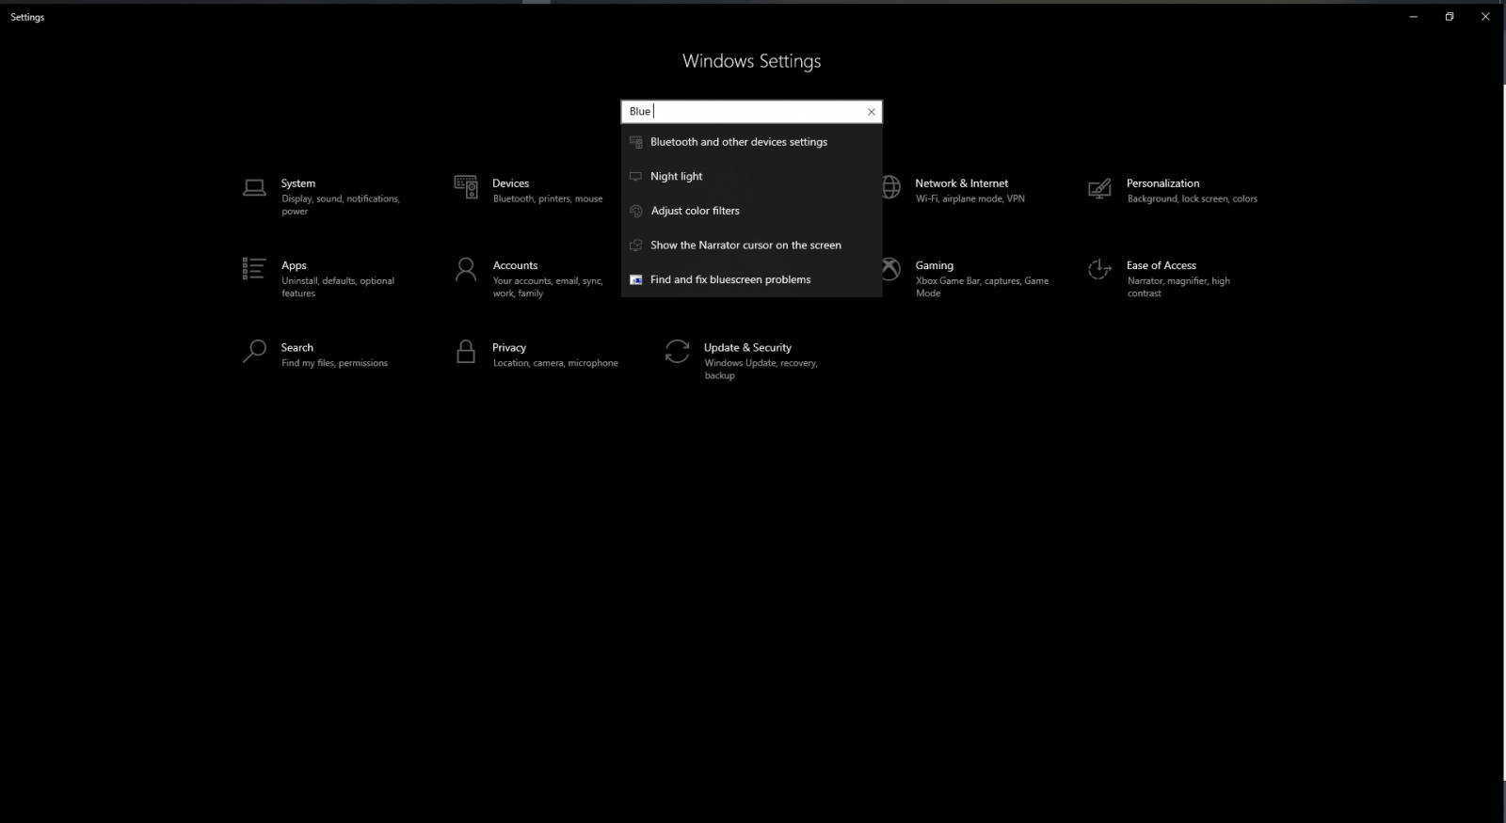Click the Network & Internet globe icon
This screenshot has height=823, width=1506.
[890, 187]
